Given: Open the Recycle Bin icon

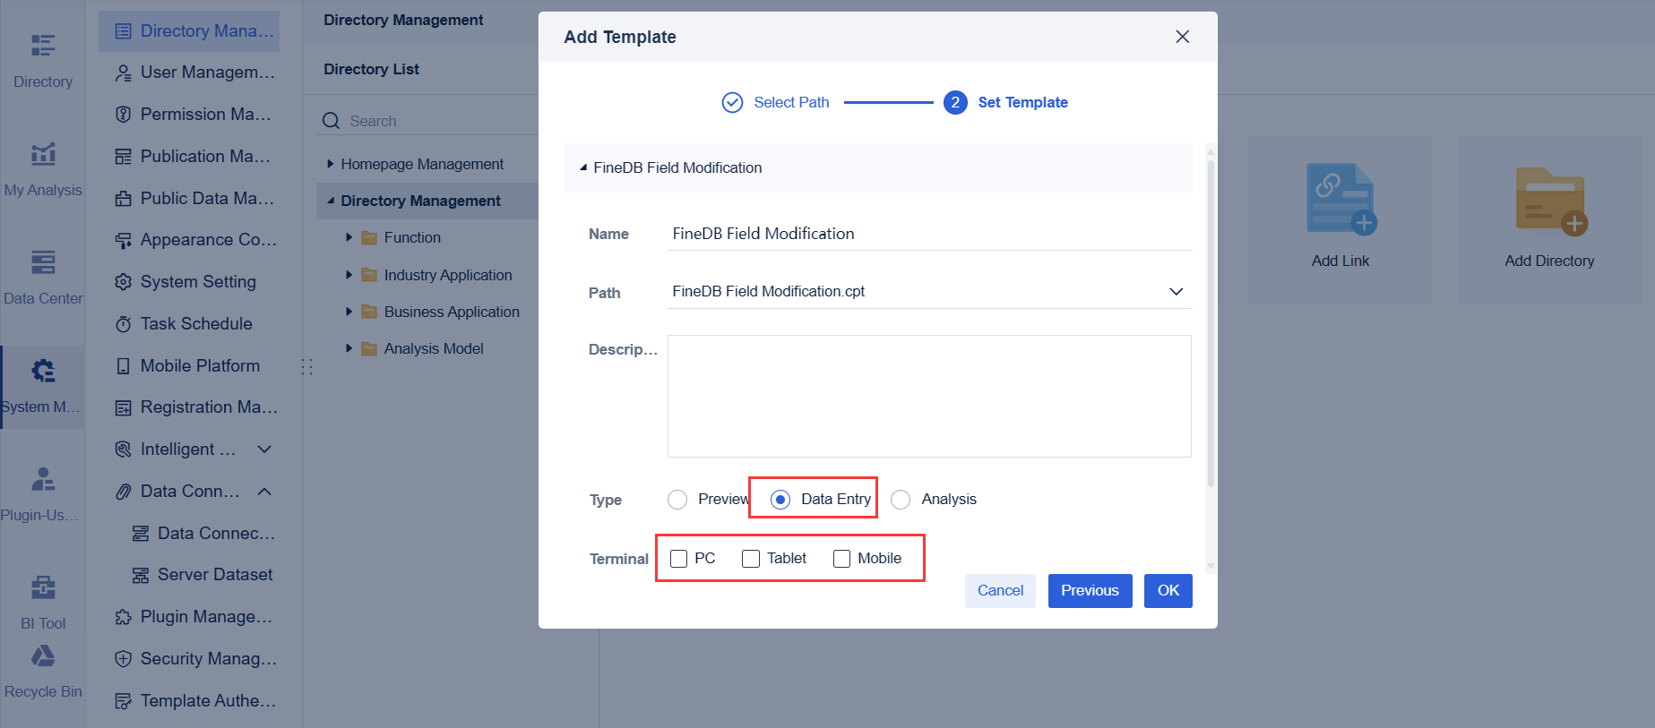Looking at the screenshot, I should tap(43, 657).
